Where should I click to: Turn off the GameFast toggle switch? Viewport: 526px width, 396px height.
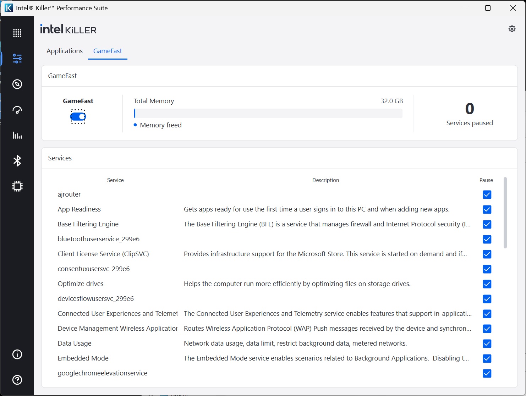coord(78,116)
